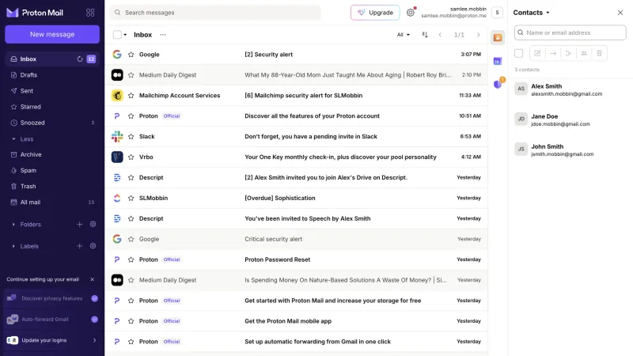Add a new folder with plus icon
The width and height of the screenshot is (633, 356).
pos(80,224)
